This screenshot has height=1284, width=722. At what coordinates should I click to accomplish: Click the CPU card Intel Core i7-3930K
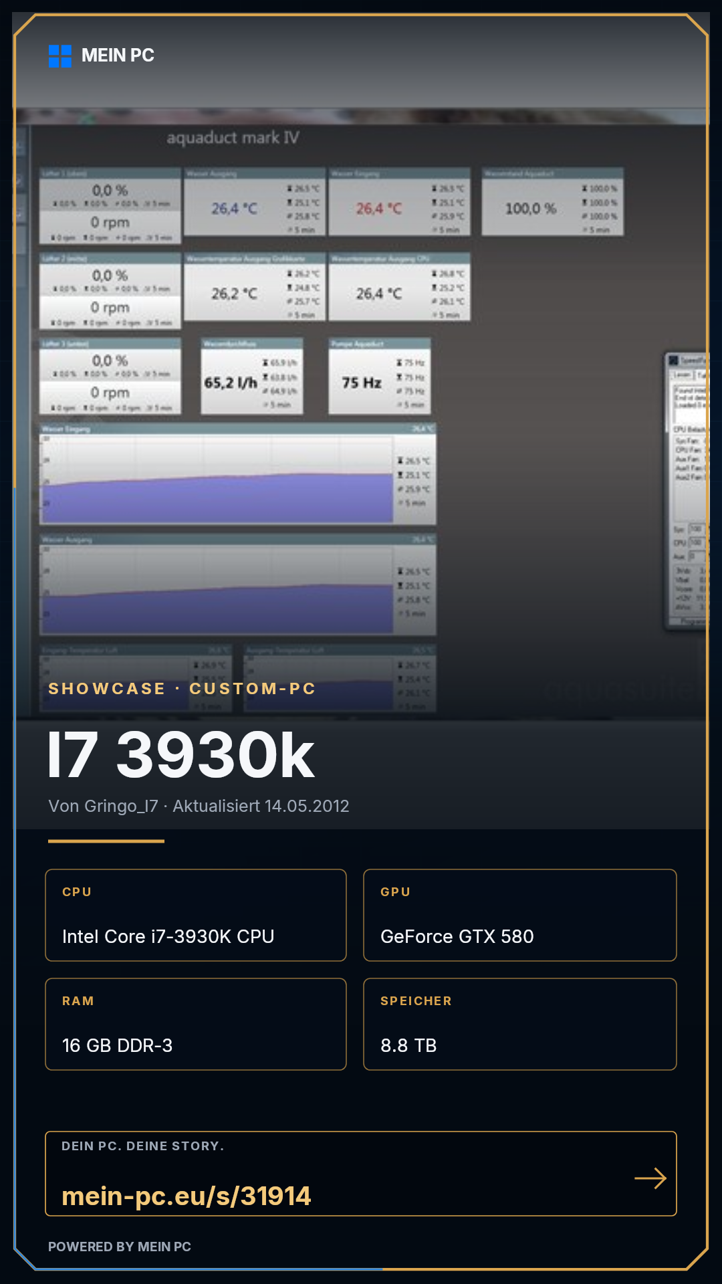196,916
